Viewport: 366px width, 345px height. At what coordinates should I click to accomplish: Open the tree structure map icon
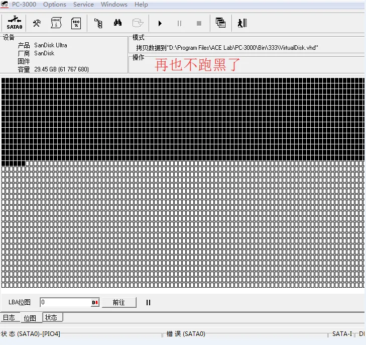98,23
